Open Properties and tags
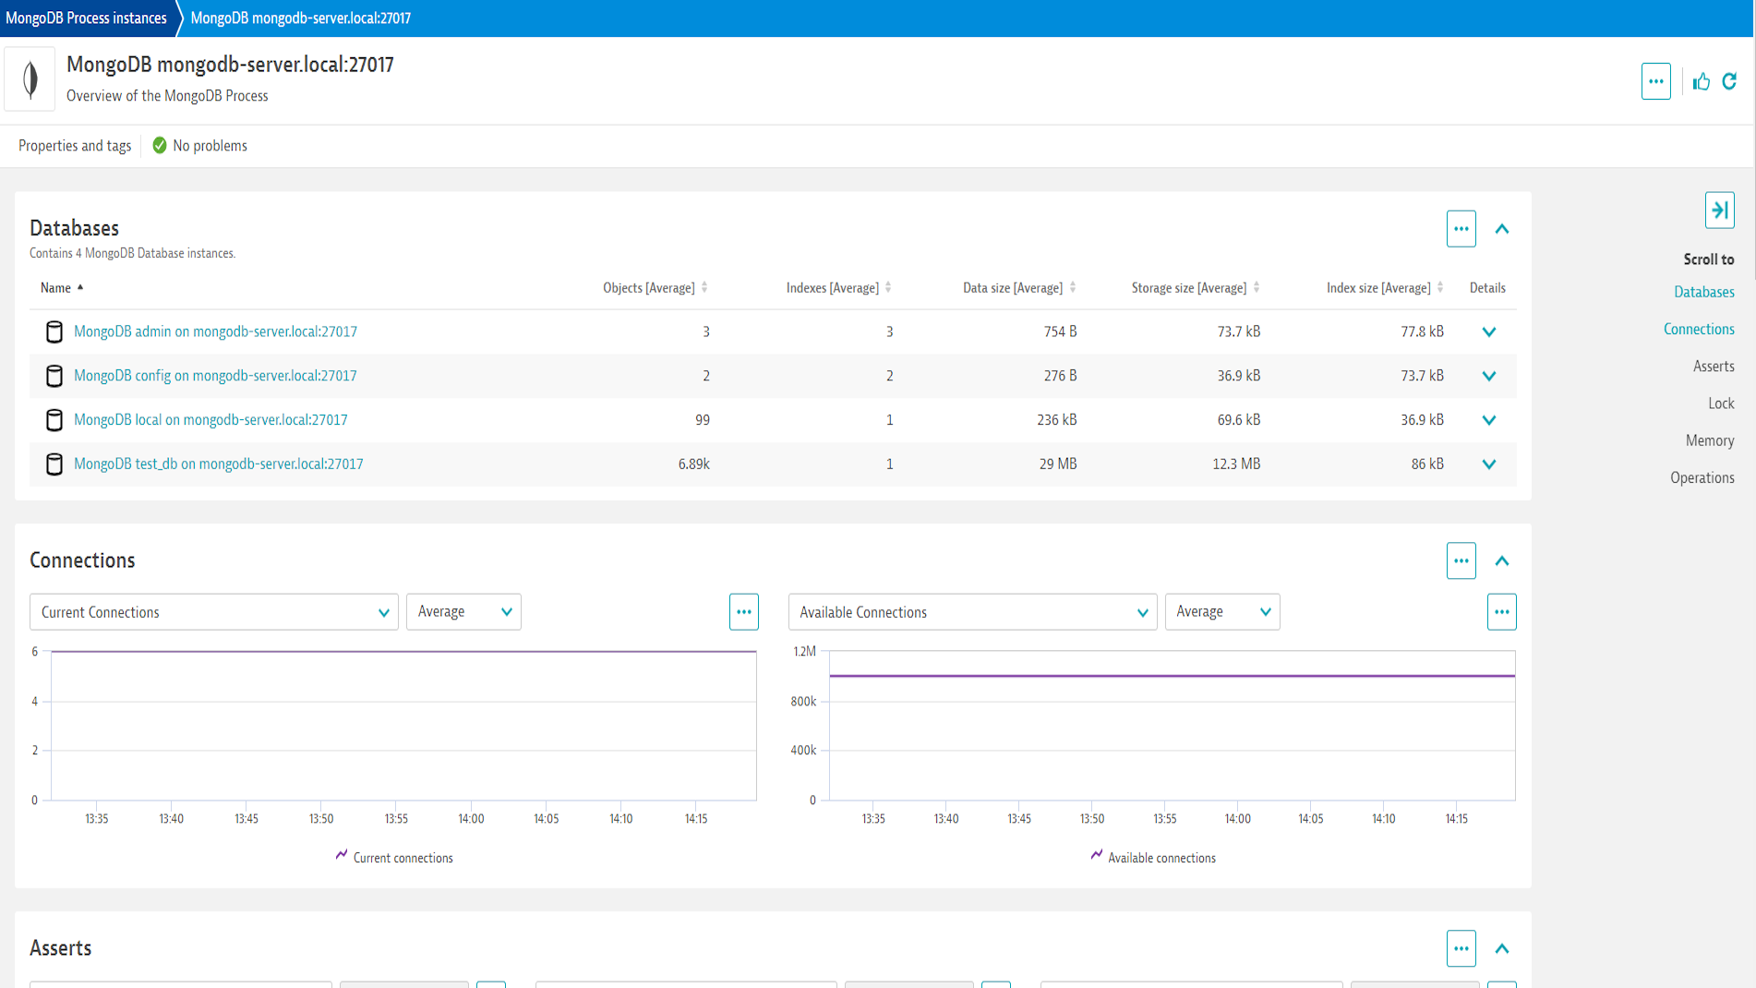Screen dimensions: 1756x988 (x=75, y=146)
